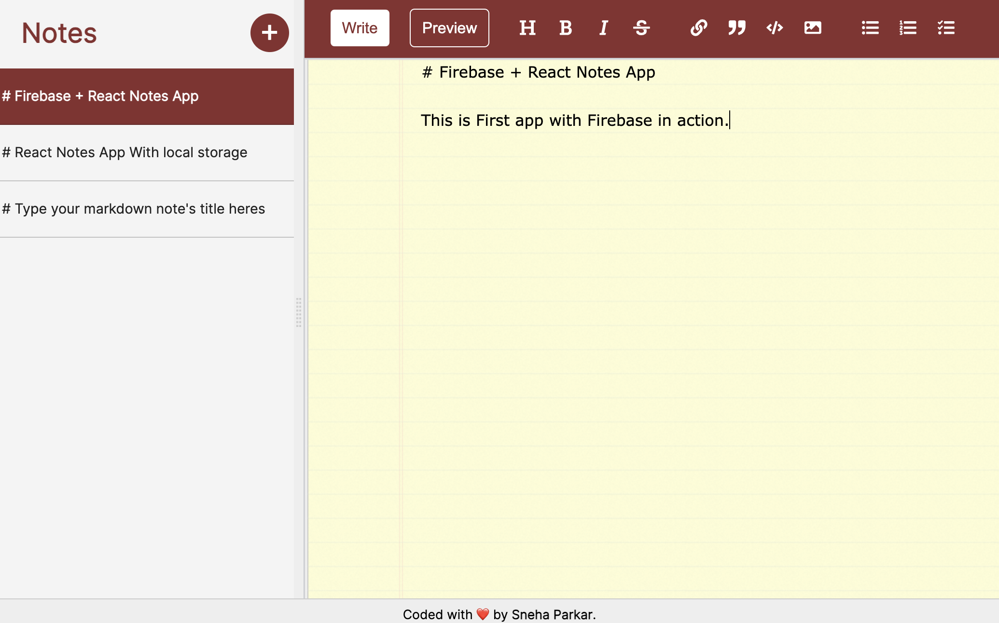The height and width of the screenshot is (623, 999).
Task: Add an unordered bullet list
Action: 870,28
